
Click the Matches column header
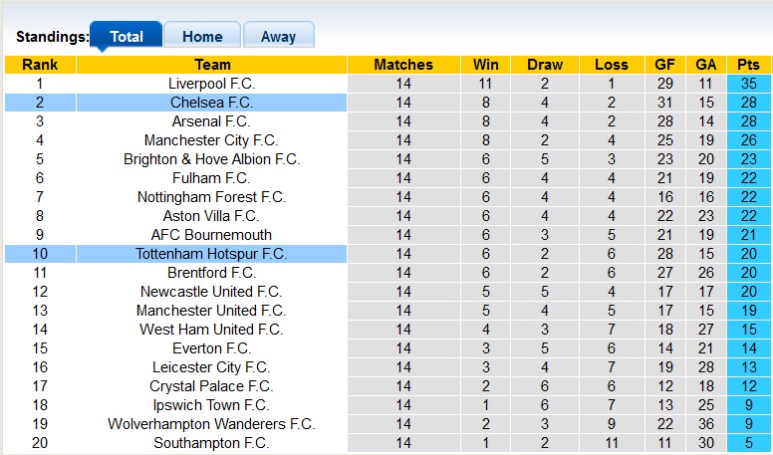pos(403,65)
